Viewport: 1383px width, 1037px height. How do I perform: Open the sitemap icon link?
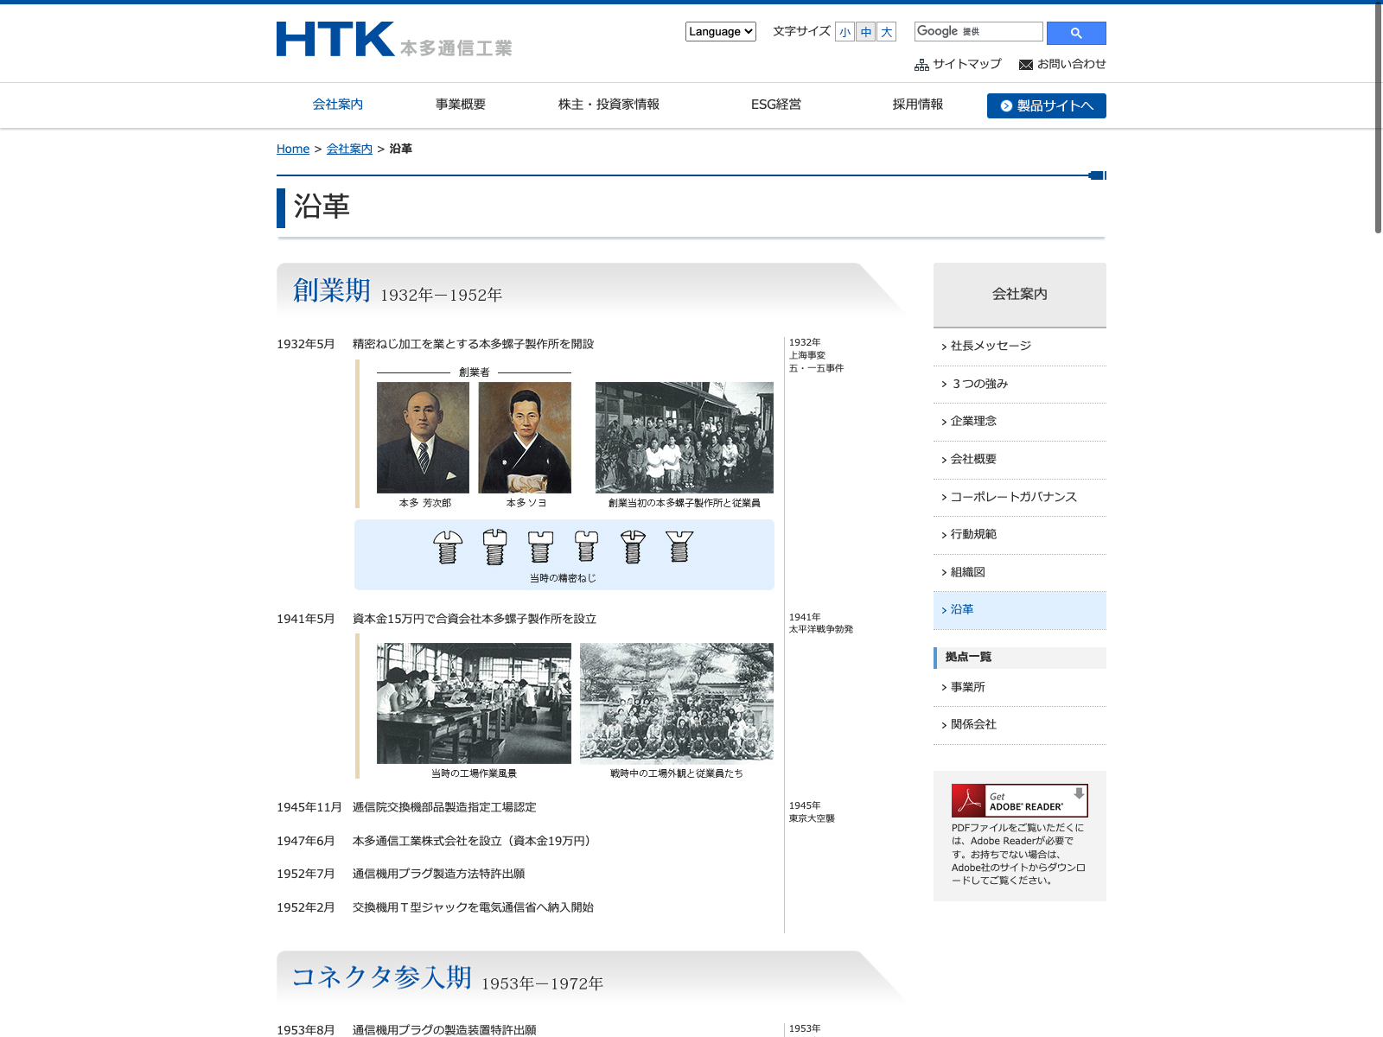[921, 65]
